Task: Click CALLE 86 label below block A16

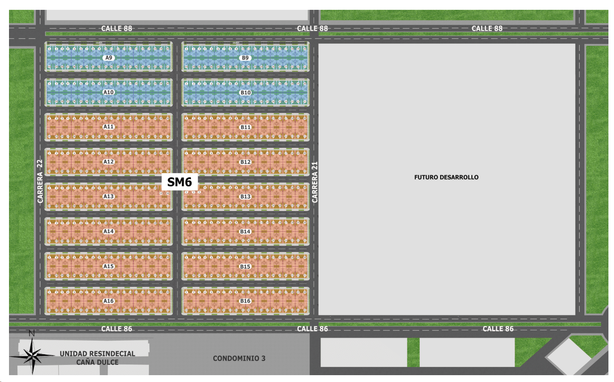Action: click(x=116, y=329)
